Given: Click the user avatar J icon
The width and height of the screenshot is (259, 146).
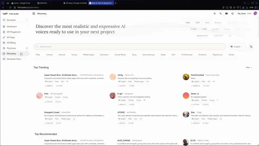Looking at the screenshot, I should 255,14.
